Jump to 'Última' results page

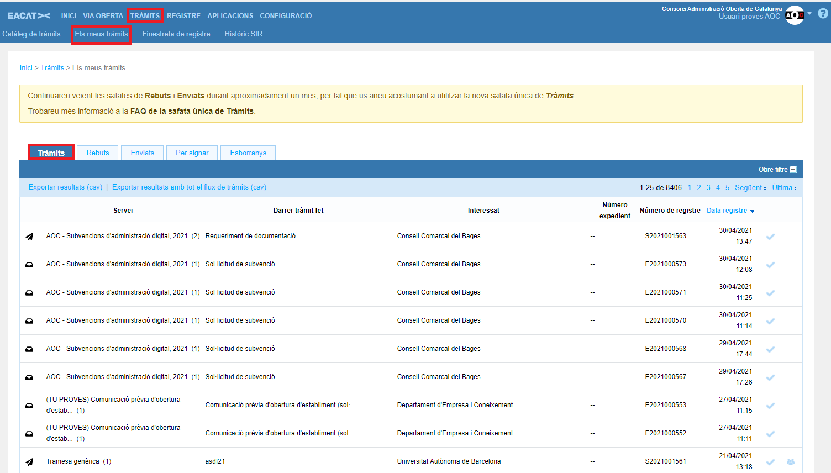pos(784,188)
